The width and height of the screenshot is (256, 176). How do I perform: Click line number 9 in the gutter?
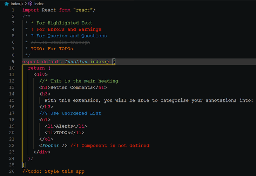click(x=13, y=62)
